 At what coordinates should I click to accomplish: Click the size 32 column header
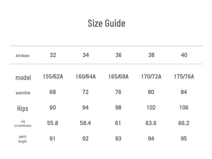pos(53,55)
